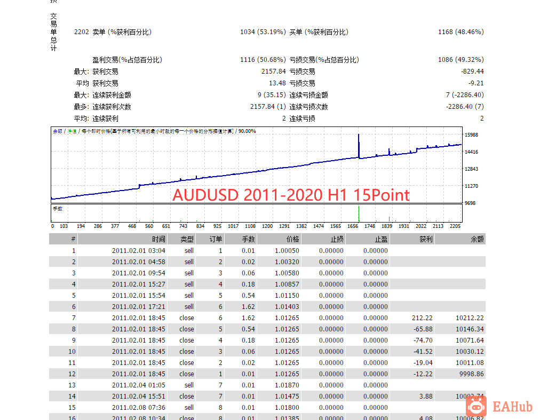The image size is (540, 420).
Task: Click the balance value 10011.08
Action: point(470,362)
